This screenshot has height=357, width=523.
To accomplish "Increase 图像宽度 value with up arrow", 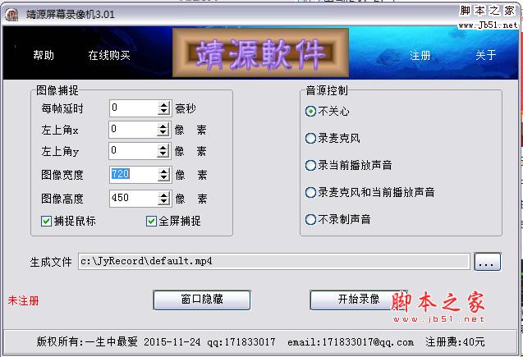I will tap(163, 171).
